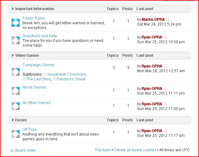Click the Niche Games forum status icon
The height and width of the screenshot is (157, 199).
click(x=15, y=90)
